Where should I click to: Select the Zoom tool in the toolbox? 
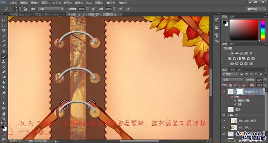4,119
